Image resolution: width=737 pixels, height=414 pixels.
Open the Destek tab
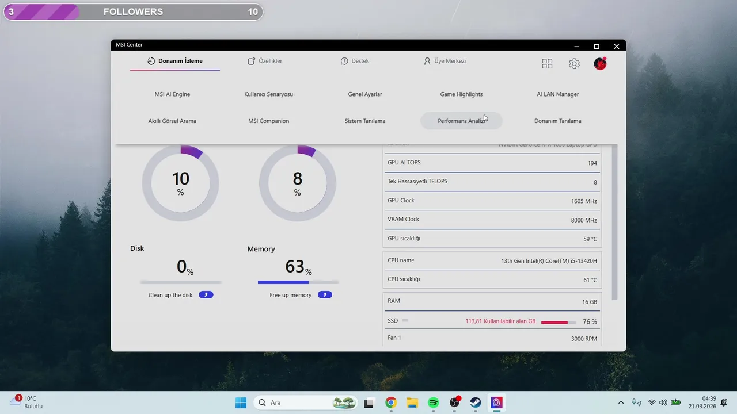tap(355, 61)
